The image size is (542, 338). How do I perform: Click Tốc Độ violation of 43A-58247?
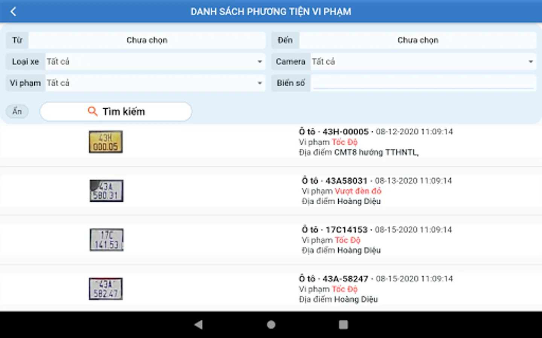(344, 289)
